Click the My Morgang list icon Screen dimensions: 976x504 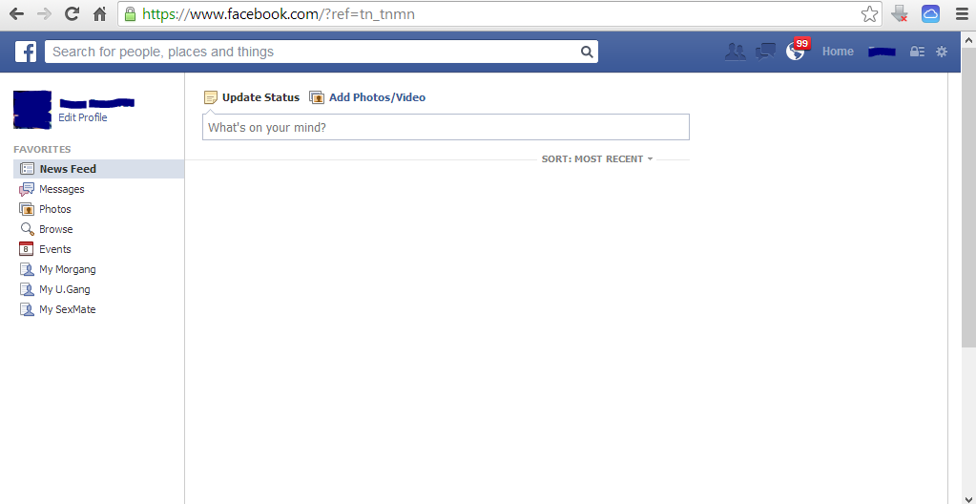27,270
